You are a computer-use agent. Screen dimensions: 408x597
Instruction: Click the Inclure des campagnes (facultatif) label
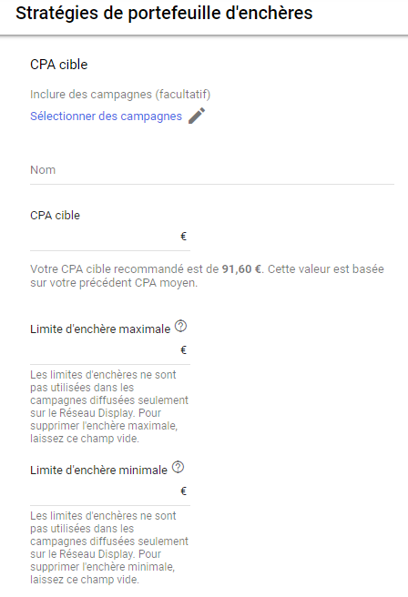(120, 95)
